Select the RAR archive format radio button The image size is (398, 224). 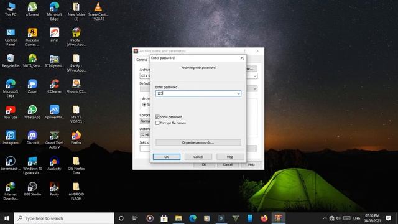[x=144, y=105]
